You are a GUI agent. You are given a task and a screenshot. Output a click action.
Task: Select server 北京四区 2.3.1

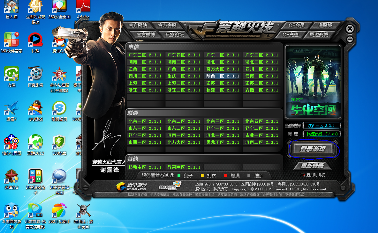pos(262,121)
